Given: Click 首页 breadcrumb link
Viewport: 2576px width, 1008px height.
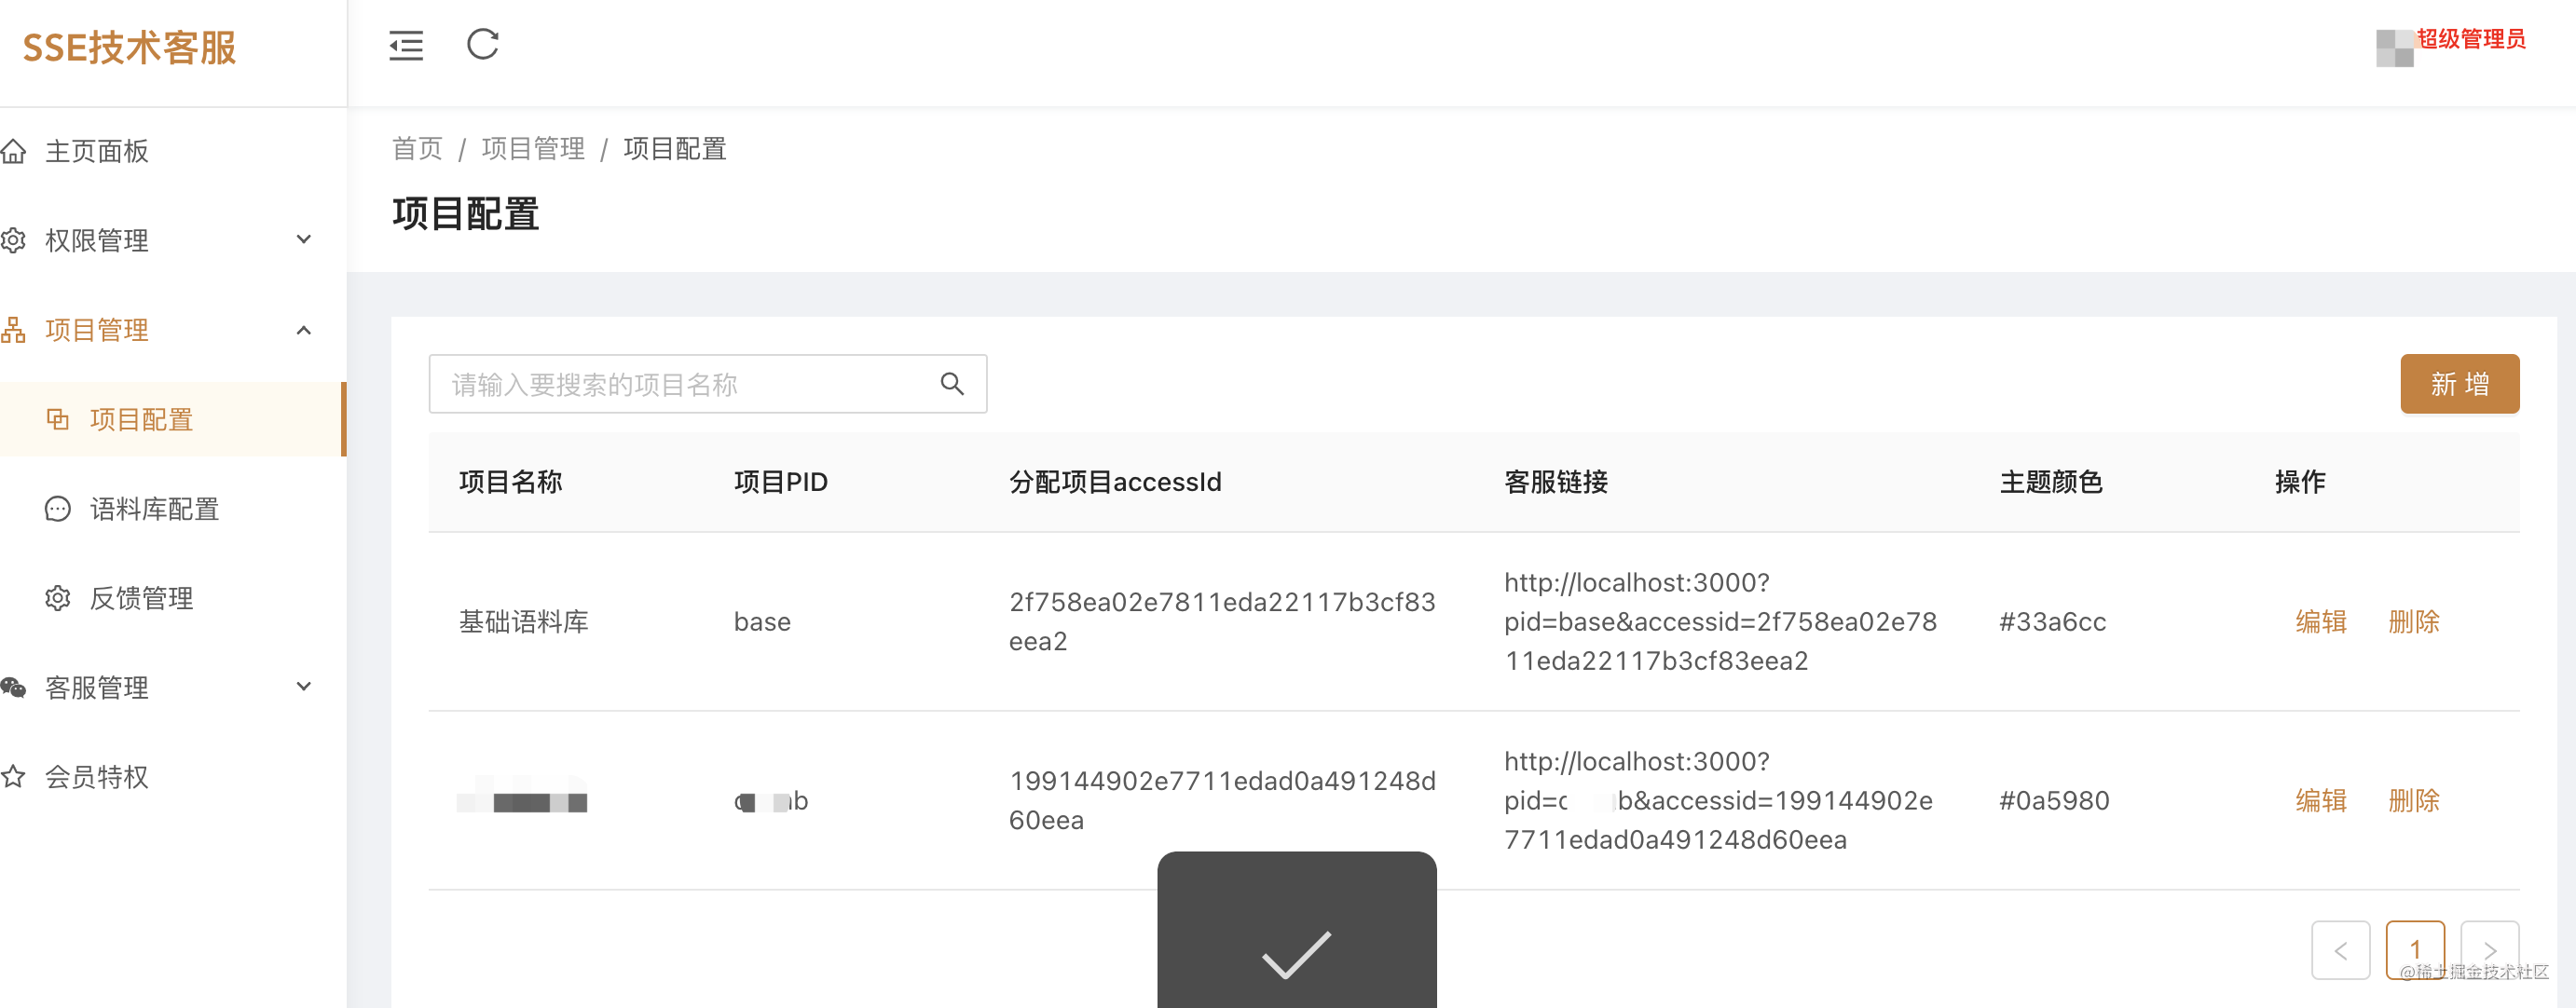Looking at the screenshot, I should (417, 149).
